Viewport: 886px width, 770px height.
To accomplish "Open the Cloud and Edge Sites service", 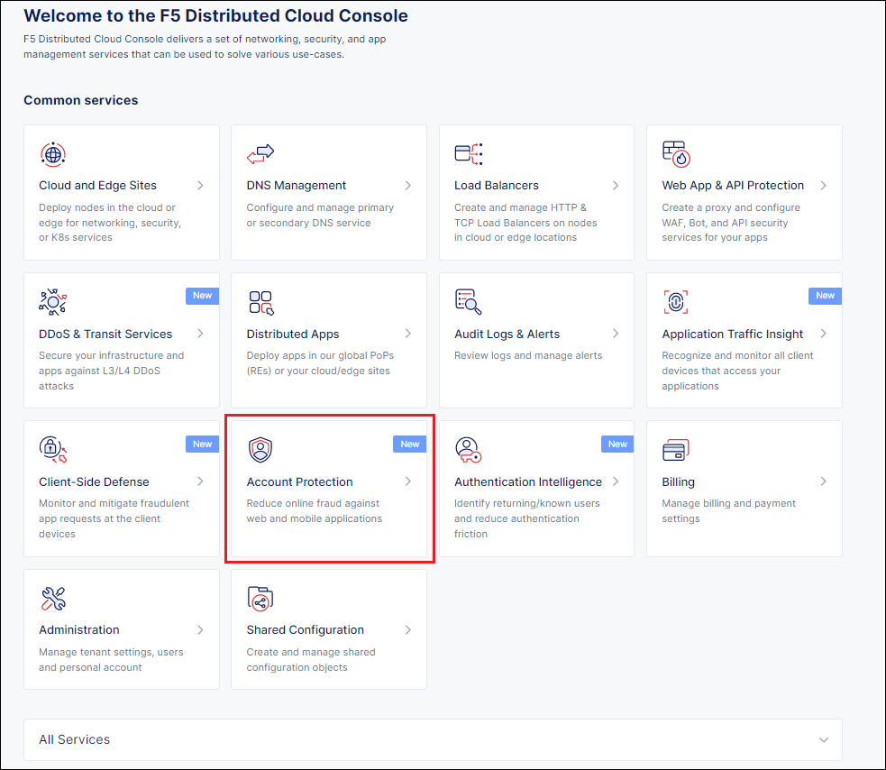I will [97, 185].
